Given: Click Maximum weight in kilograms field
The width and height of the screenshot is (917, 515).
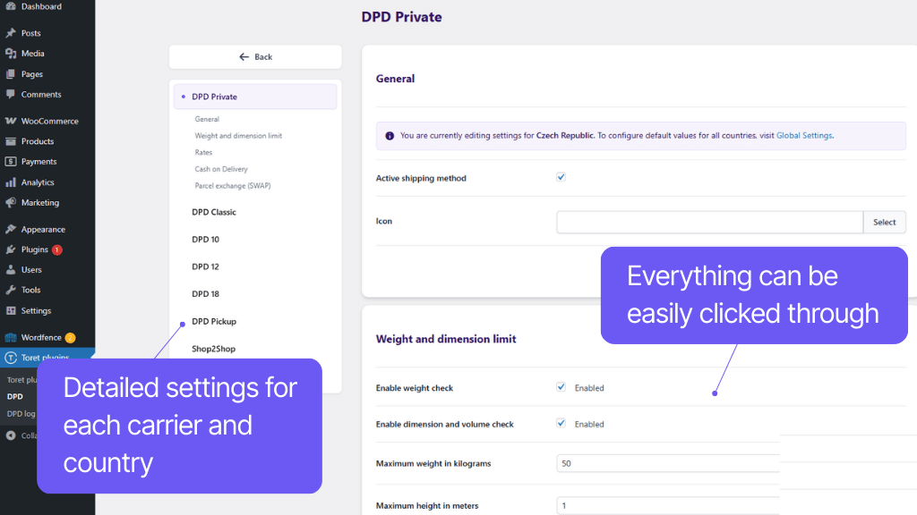Looking at the screenshot, I should pyautogui.click(x=668, y=463).
